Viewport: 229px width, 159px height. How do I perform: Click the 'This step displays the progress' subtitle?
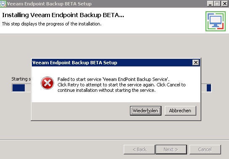tap(52, 24)
